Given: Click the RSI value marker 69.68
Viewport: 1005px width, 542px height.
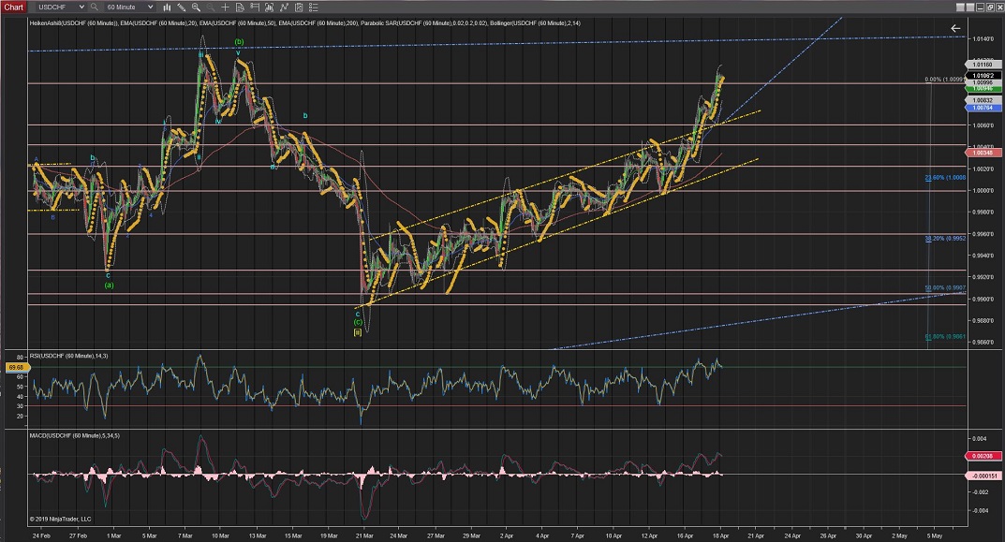Looking at the screenshot, I should coord(16,367).
